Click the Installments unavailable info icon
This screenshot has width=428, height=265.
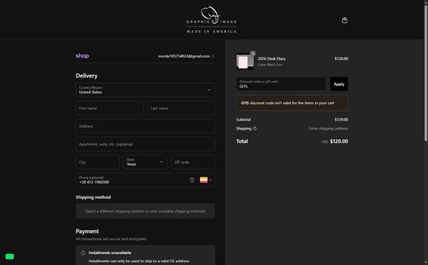83,253
